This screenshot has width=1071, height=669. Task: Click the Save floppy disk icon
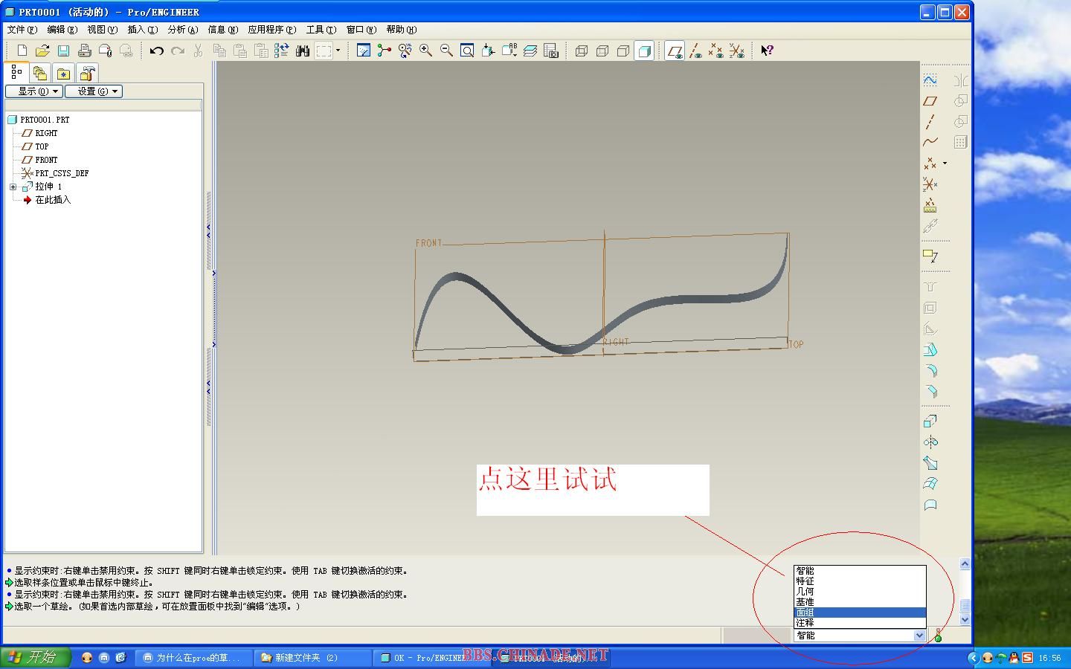coord(63,51)
